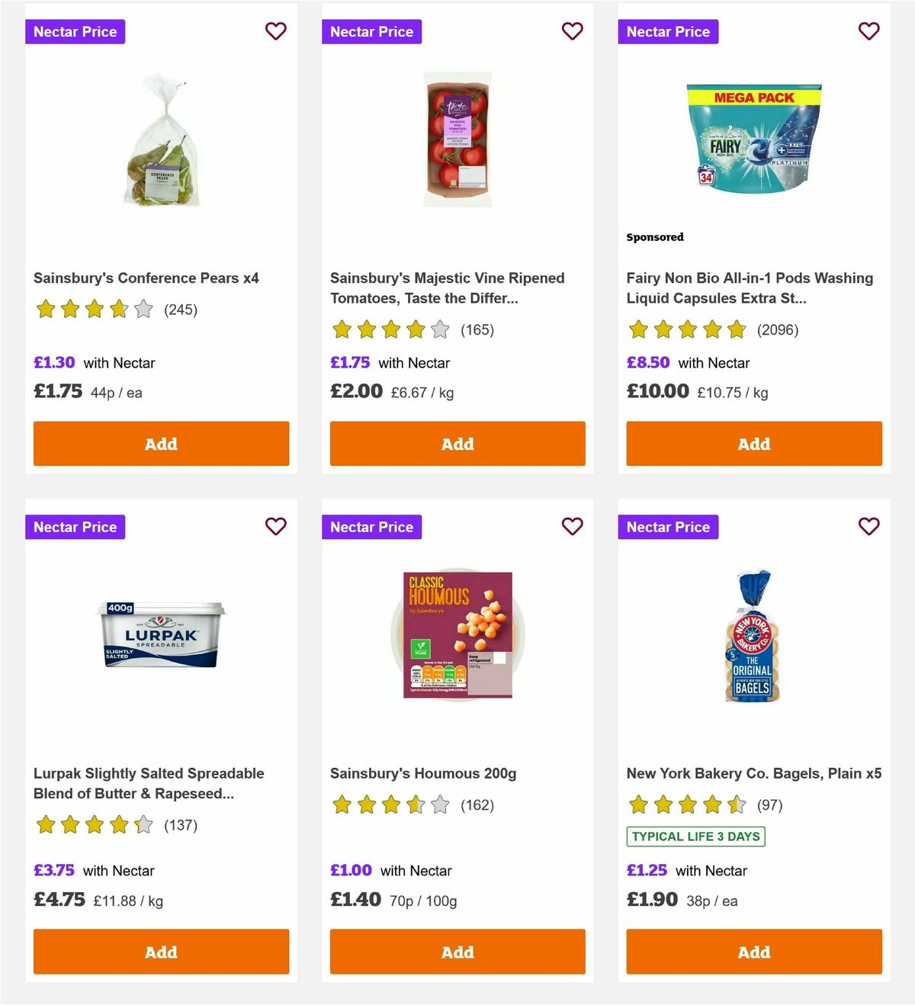Favourite the Fairy Non Bio Pods
The height and width of the screenshot is (1005, 915).
[x=868, y=31]
